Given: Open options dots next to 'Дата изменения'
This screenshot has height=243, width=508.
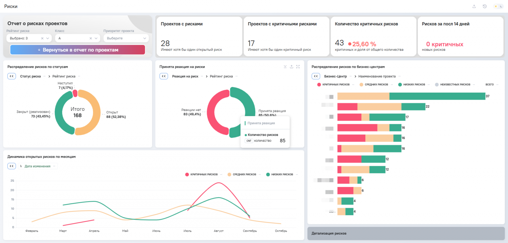Looking at the screenshot, I should click(54, 166).
